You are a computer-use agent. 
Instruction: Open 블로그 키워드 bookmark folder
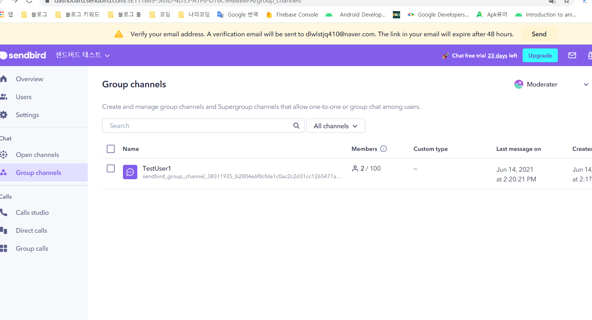[x=77, y=15]
